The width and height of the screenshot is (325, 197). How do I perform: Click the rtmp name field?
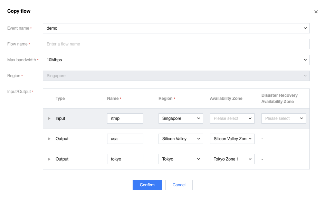click(125, 118)
